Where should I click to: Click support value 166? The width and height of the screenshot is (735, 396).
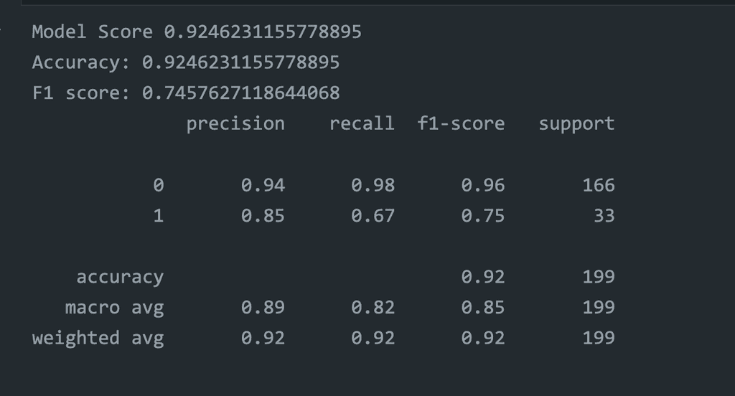click(598, 185)
